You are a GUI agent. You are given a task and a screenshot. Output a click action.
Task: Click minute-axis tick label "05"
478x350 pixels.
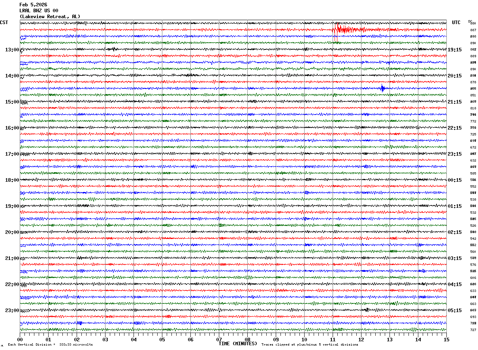click(162, 339)
